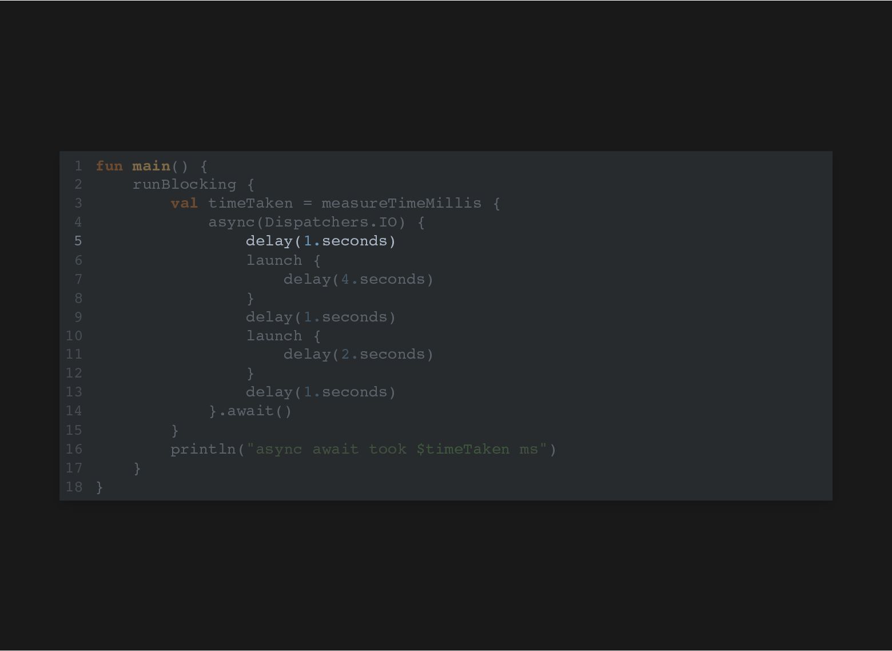
Task: Click line number 5 in the gutter
Action: (78, 241)
